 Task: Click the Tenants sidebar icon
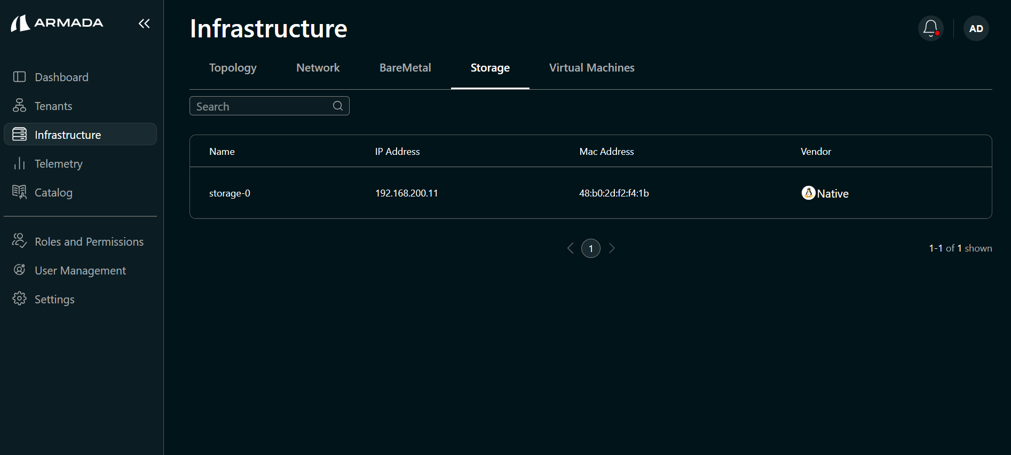19,106
